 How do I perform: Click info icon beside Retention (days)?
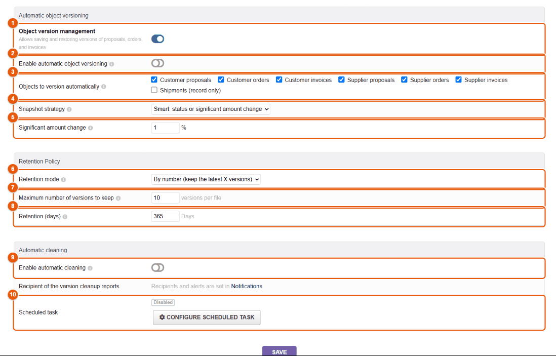point(65,217)
